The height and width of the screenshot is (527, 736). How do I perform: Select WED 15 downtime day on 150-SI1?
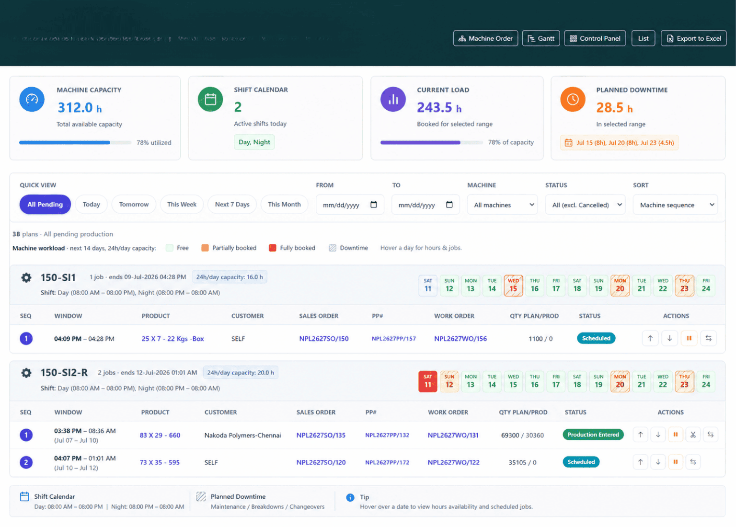[x=513, y=286]
